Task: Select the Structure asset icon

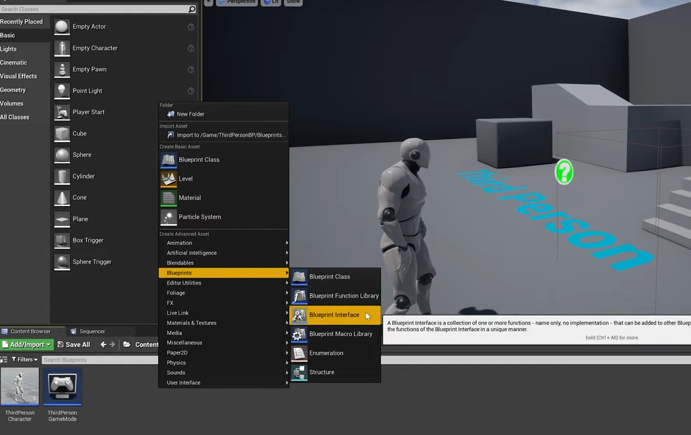Action: (x=299, y=372)
